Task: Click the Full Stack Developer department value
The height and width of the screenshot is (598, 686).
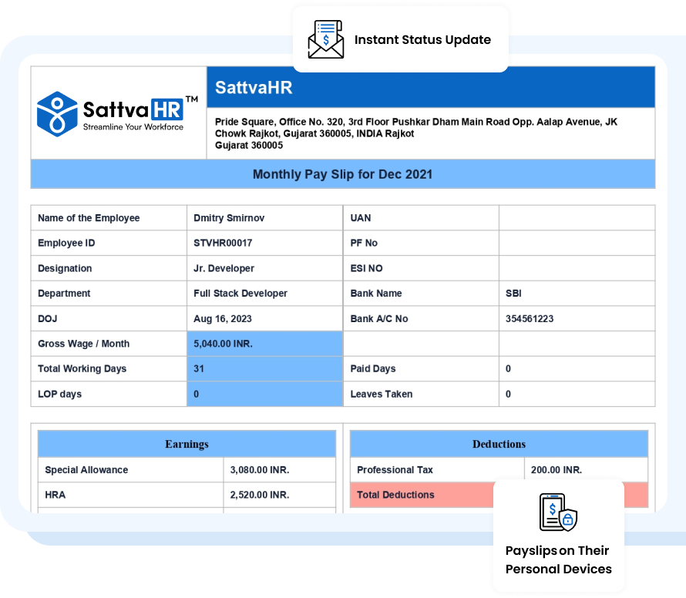Action: (240, 294)
